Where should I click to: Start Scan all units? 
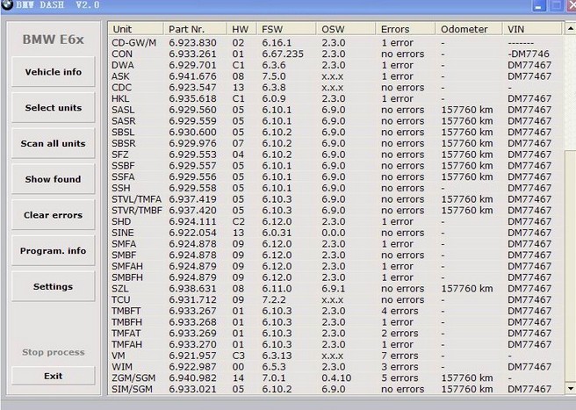point(54,143)
